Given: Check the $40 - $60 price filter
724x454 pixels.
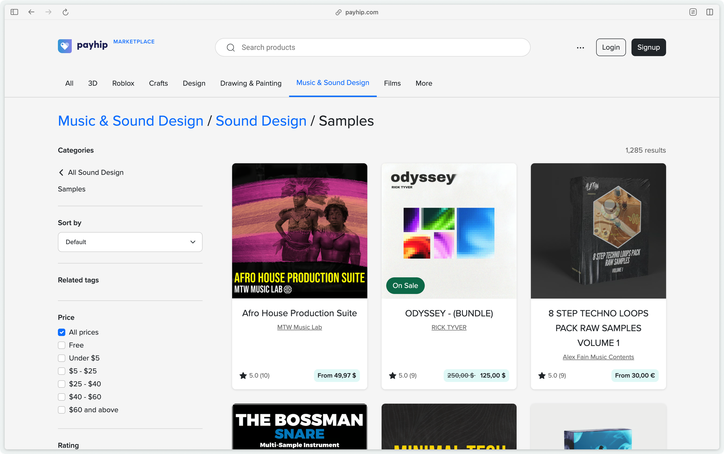Looking at the screenshot, I should point(62,397).
